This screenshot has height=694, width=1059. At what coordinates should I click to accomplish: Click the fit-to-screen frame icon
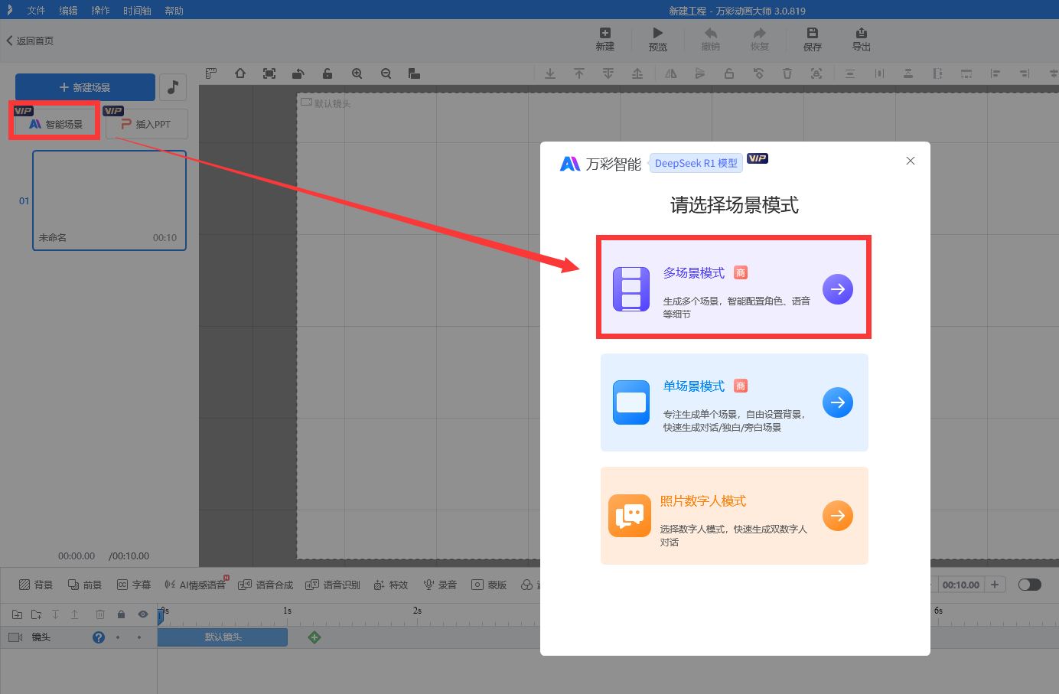click(x=269, y=73)
